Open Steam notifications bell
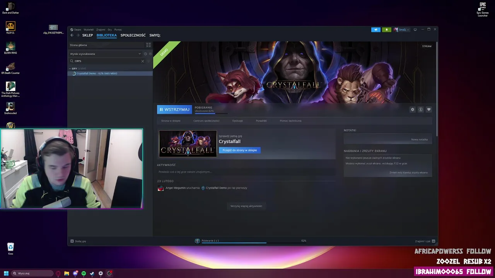 (386, 30)
